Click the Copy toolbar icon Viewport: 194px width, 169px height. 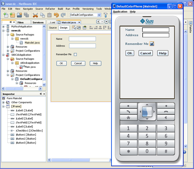pyautogui.click(x=42, y=15)
